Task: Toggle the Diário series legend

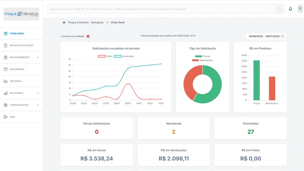Action: pos(105,56)
